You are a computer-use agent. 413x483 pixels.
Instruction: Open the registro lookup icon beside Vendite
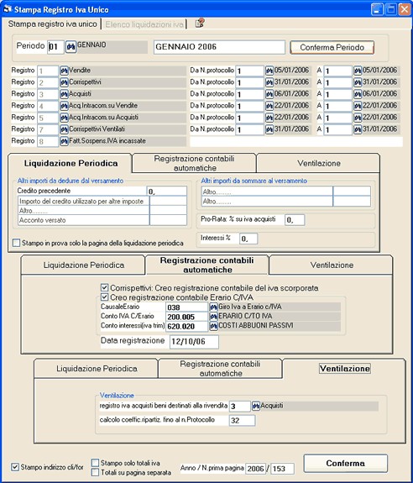[64, 71]
